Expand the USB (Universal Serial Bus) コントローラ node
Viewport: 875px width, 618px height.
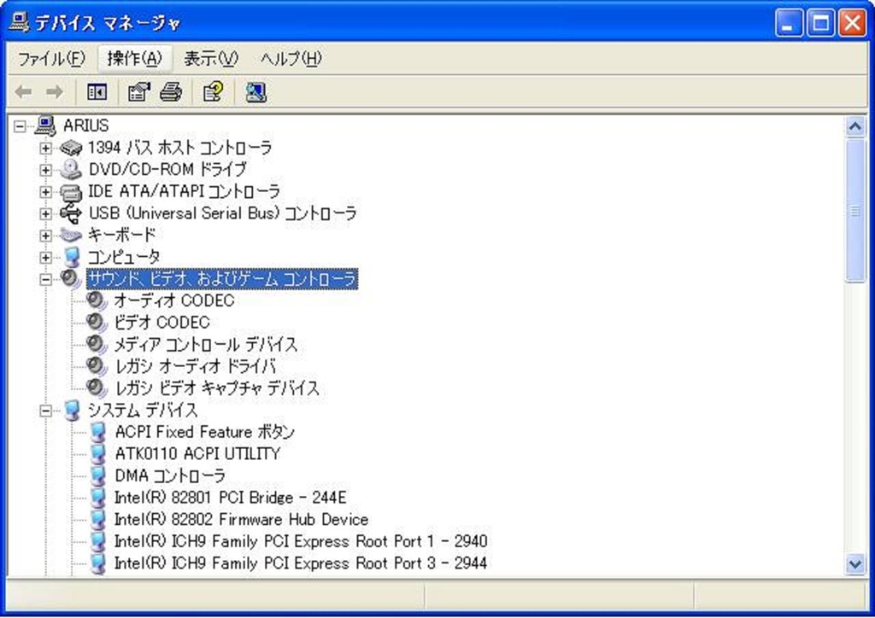coord(46,214)
